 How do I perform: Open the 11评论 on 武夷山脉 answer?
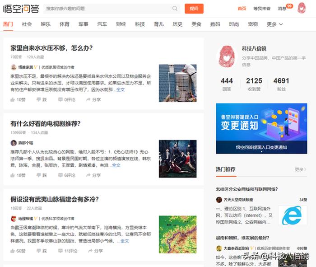(68, 251)
